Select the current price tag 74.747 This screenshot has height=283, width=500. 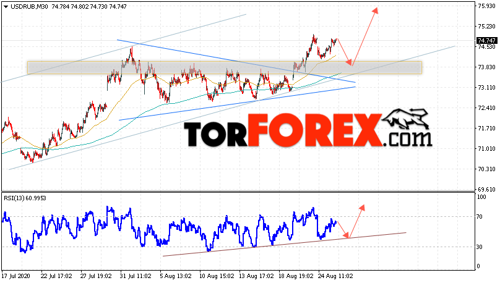click(486, 40)
